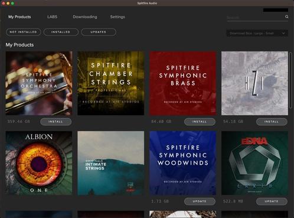This screenshot has height=218, width=294.
Task: Open Originals Intimate Strings artwork
Action: coord(111,163)
